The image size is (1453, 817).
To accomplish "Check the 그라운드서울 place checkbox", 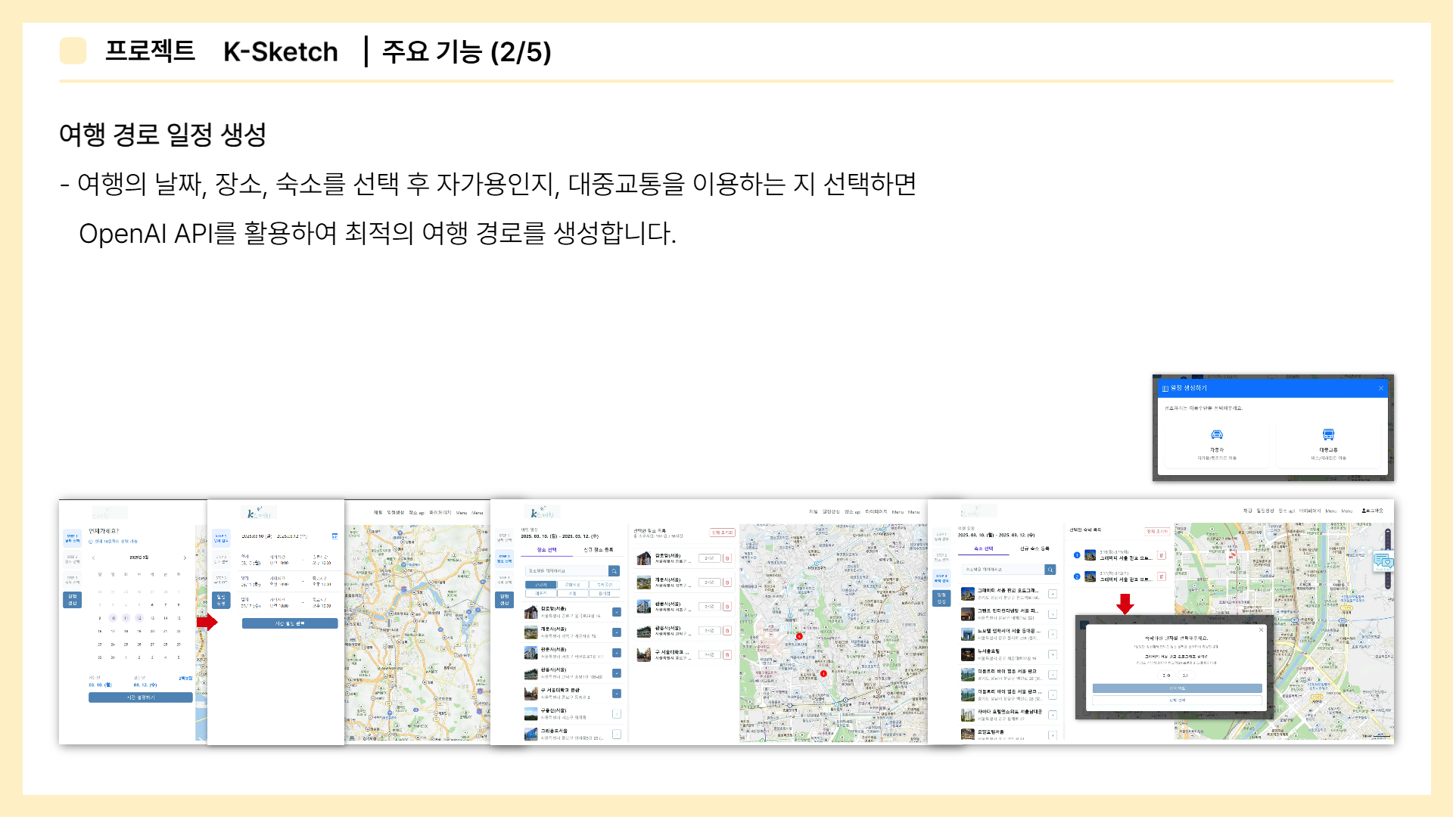I will [x=617, y=734].
